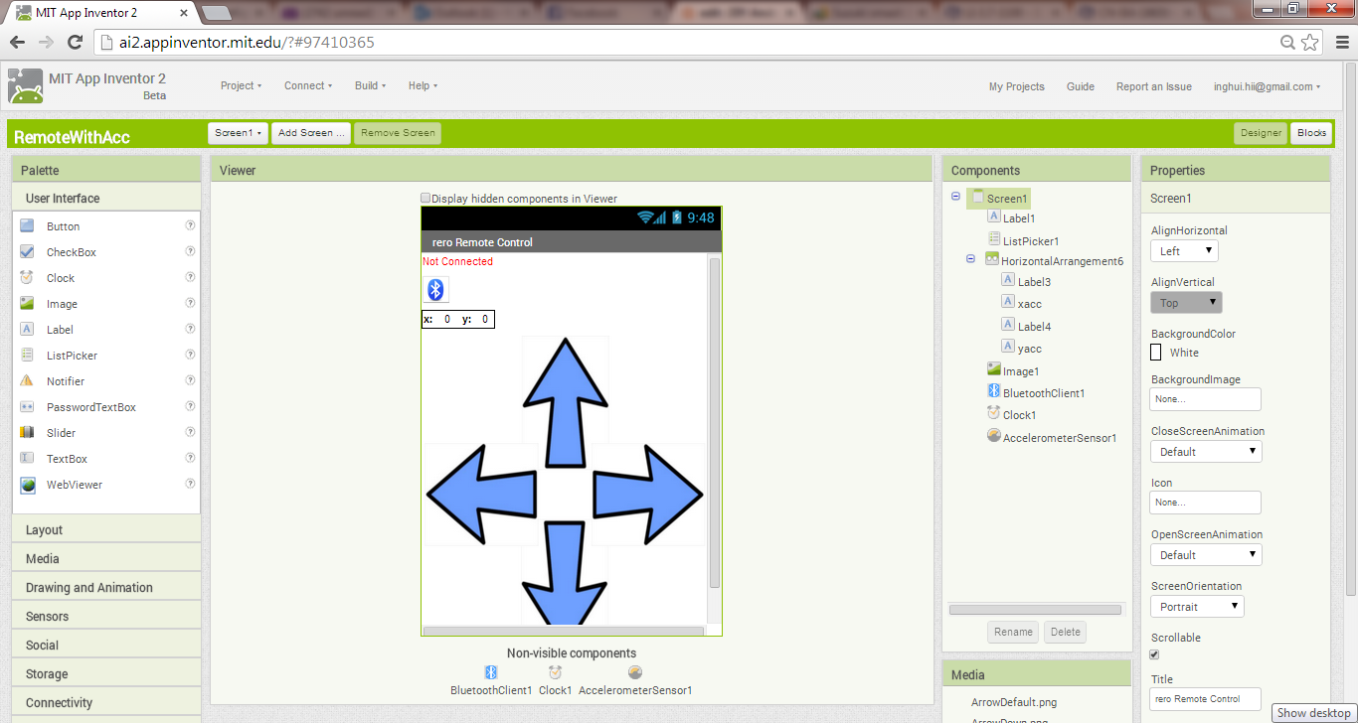Open the AlignVertical dropdown

1186,303
